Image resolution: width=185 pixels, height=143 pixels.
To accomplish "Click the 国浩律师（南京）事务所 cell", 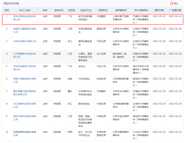I will click(x=120, y=55).
